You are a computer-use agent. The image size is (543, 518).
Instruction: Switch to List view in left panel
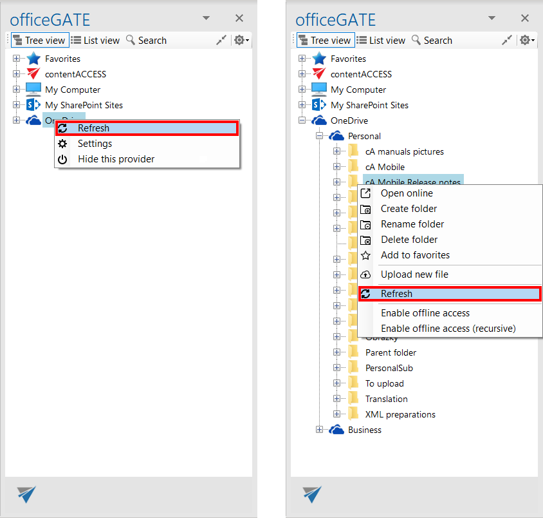96,40
